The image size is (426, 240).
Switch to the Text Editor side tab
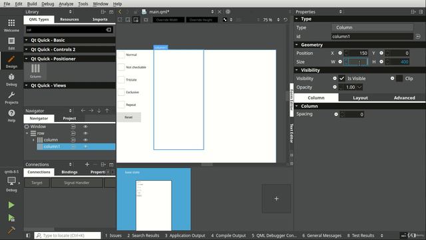[x=292, y=133]
